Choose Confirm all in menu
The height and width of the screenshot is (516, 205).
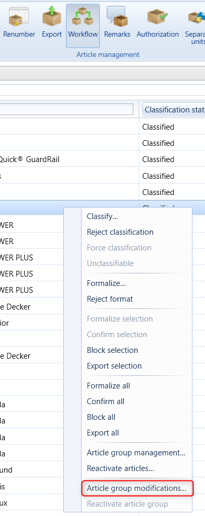(x=106, y=402)
